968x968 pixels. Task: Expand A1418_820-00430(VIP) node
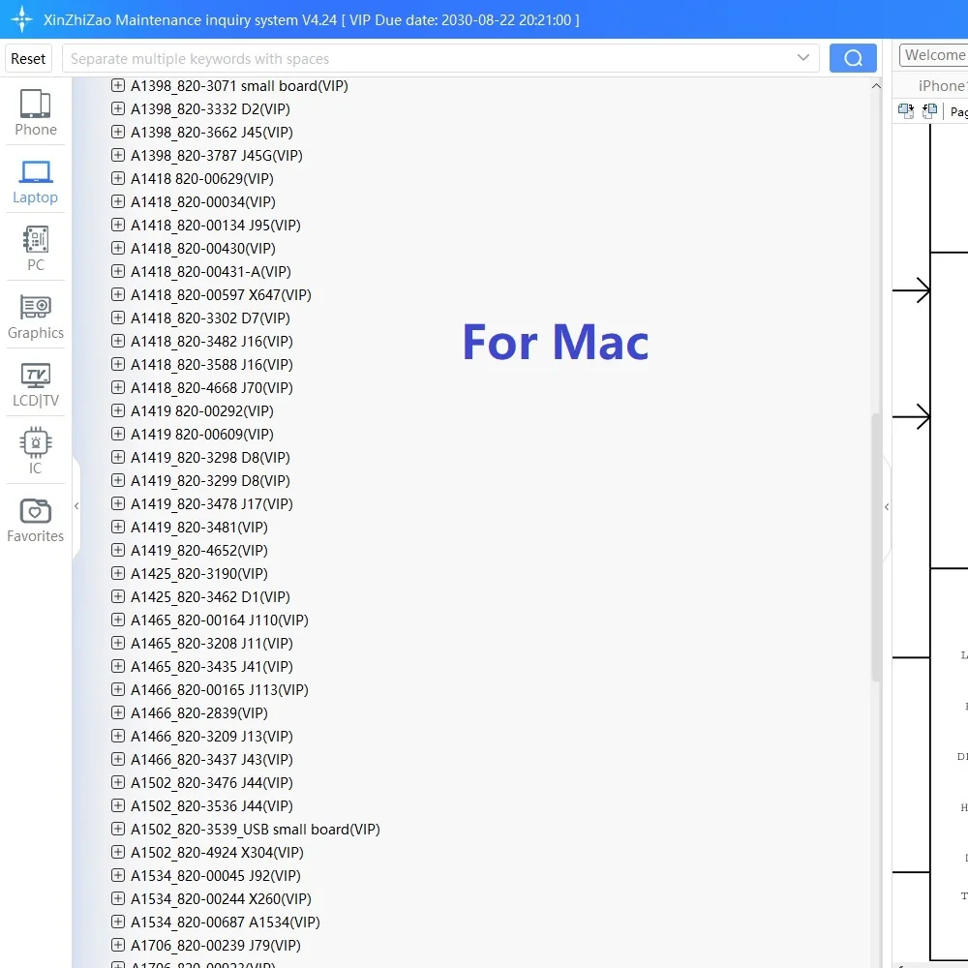pos(118,248)
